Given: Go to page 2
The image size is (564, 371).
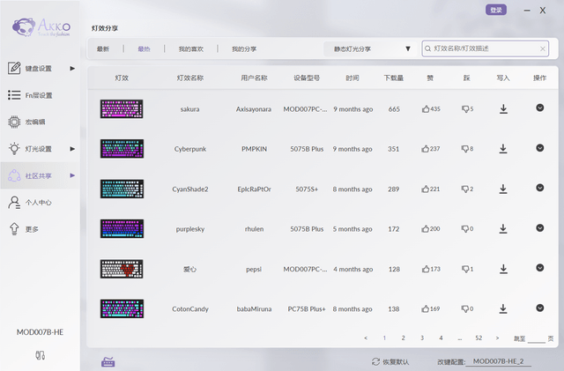Looking at the screenshot, I should point(404,338).
